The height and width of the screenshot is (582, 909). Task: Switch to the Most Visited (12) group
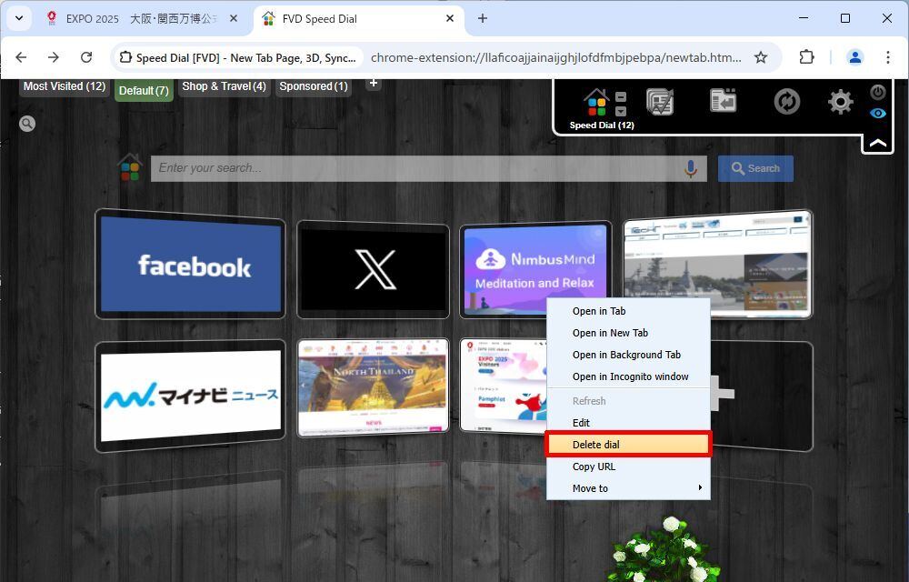tap(65, 86)
